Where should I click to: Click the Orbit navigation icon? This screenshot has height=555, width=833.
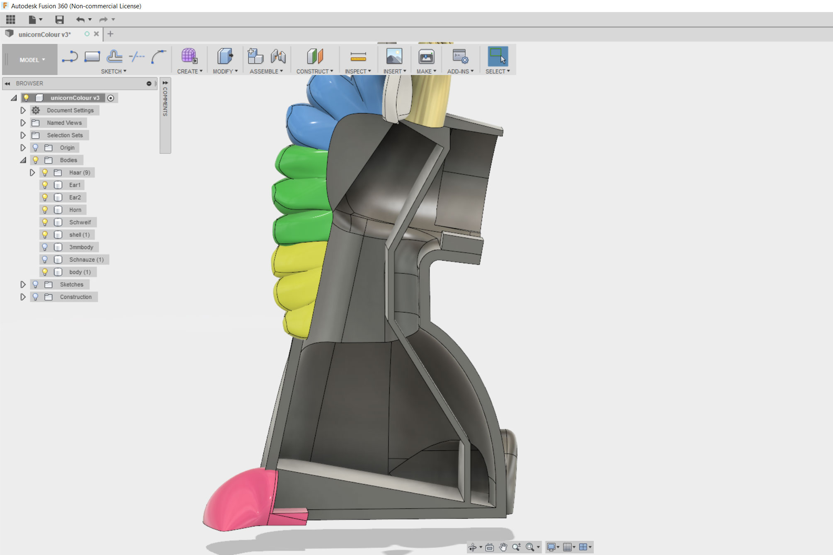click(x=472, y=548)
